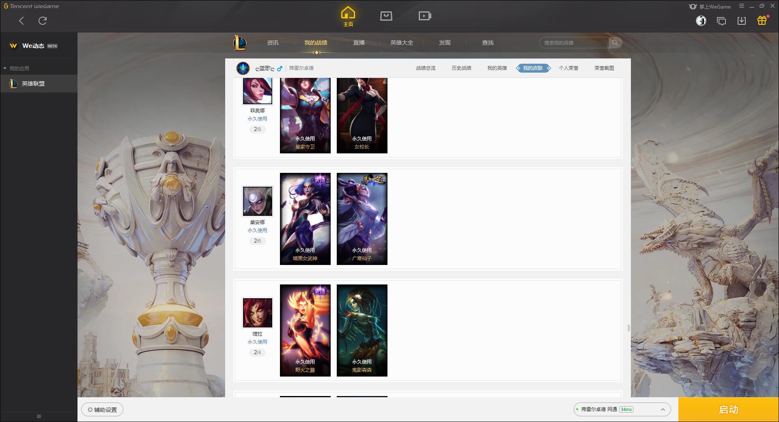The image size is (779, 422).
Task: Click the 蓝歌 summoner name
Action: 265,69
